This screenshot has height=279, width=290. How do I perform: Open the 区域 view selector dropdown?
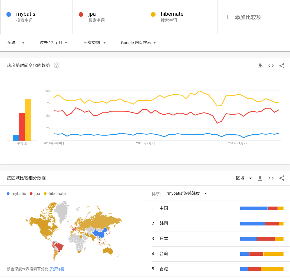coord(243,178)
